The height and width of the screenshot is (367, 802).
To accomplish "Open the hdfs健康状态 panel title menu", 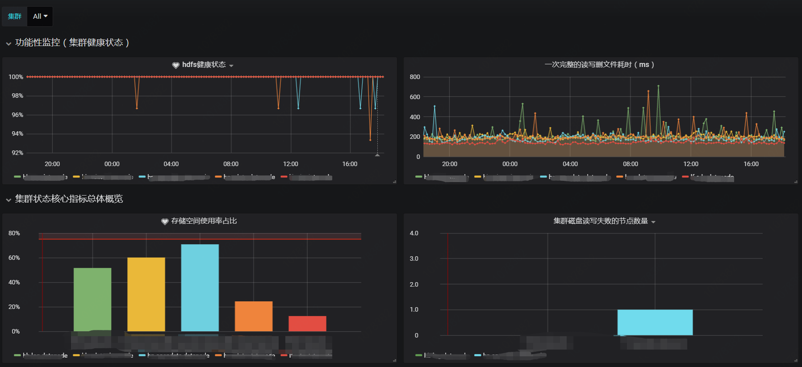I will (x=204, y=65).
